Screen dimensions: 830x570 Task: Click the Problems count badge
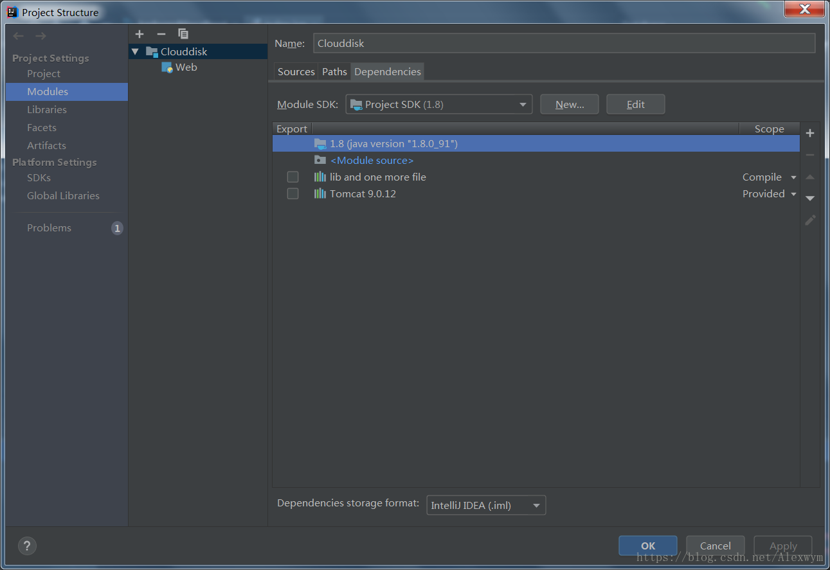tap(117, 228)
